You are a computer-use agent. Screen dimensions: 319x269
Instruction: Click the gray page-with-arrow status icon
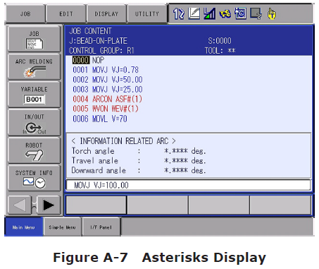pyautogui.click(x=256, y=13)
